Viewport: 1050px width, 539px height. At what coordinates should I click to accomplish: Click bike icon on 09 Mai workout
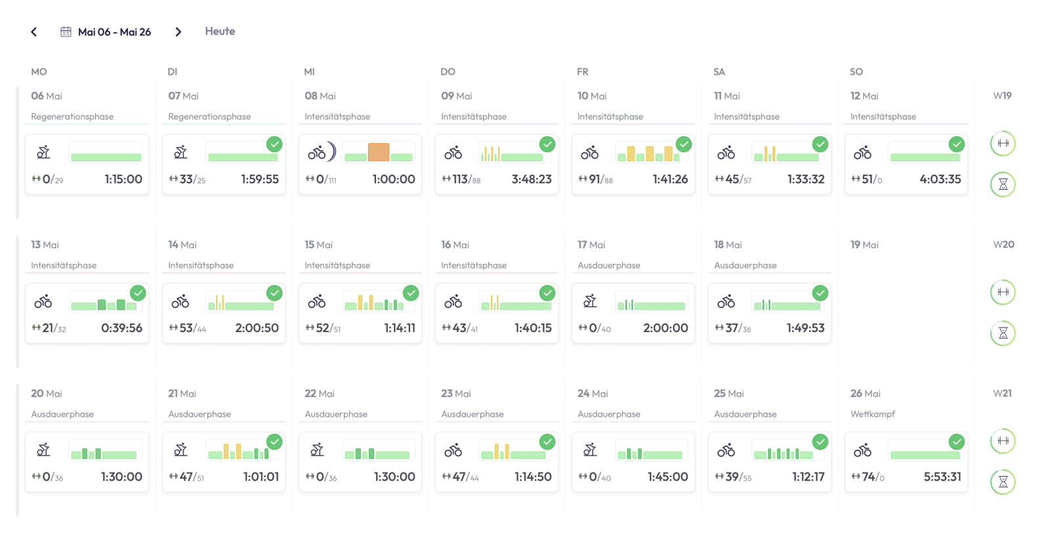[453, 153]
